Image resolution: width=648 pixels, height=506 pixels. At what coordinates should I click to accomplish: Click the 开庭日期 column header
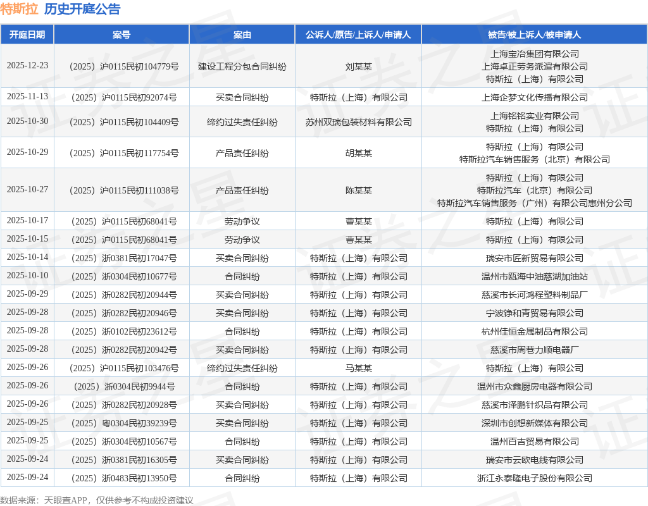(27, 35)
